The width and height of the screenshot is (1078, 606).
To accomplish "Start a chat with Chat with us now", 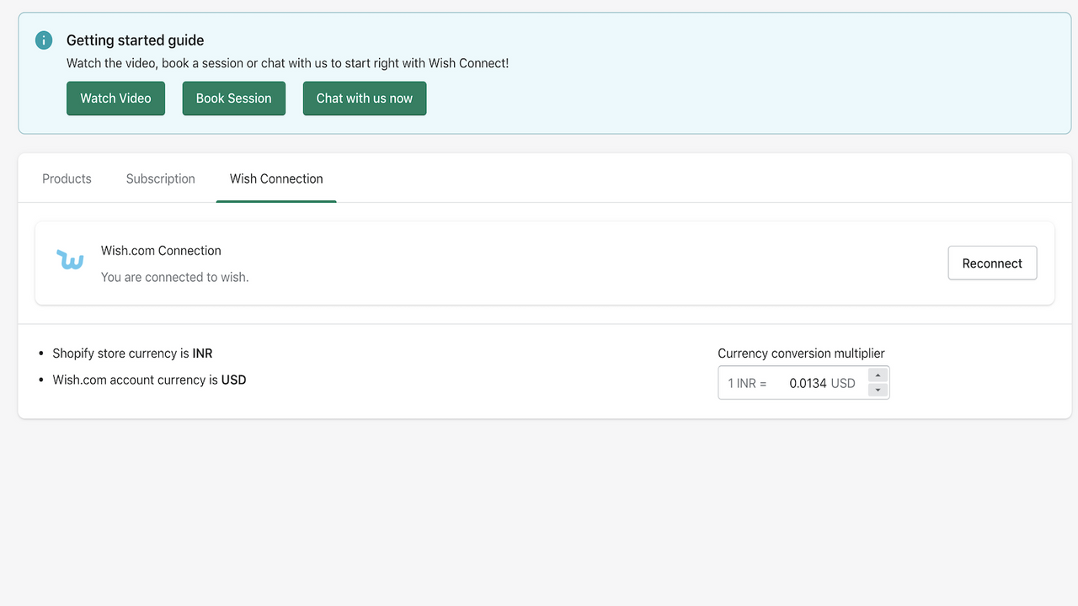I will click(365, 98).
